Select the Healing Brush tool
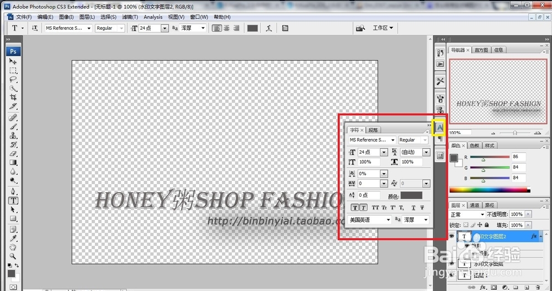The image size is (552, 291). [x=13, y=117]
